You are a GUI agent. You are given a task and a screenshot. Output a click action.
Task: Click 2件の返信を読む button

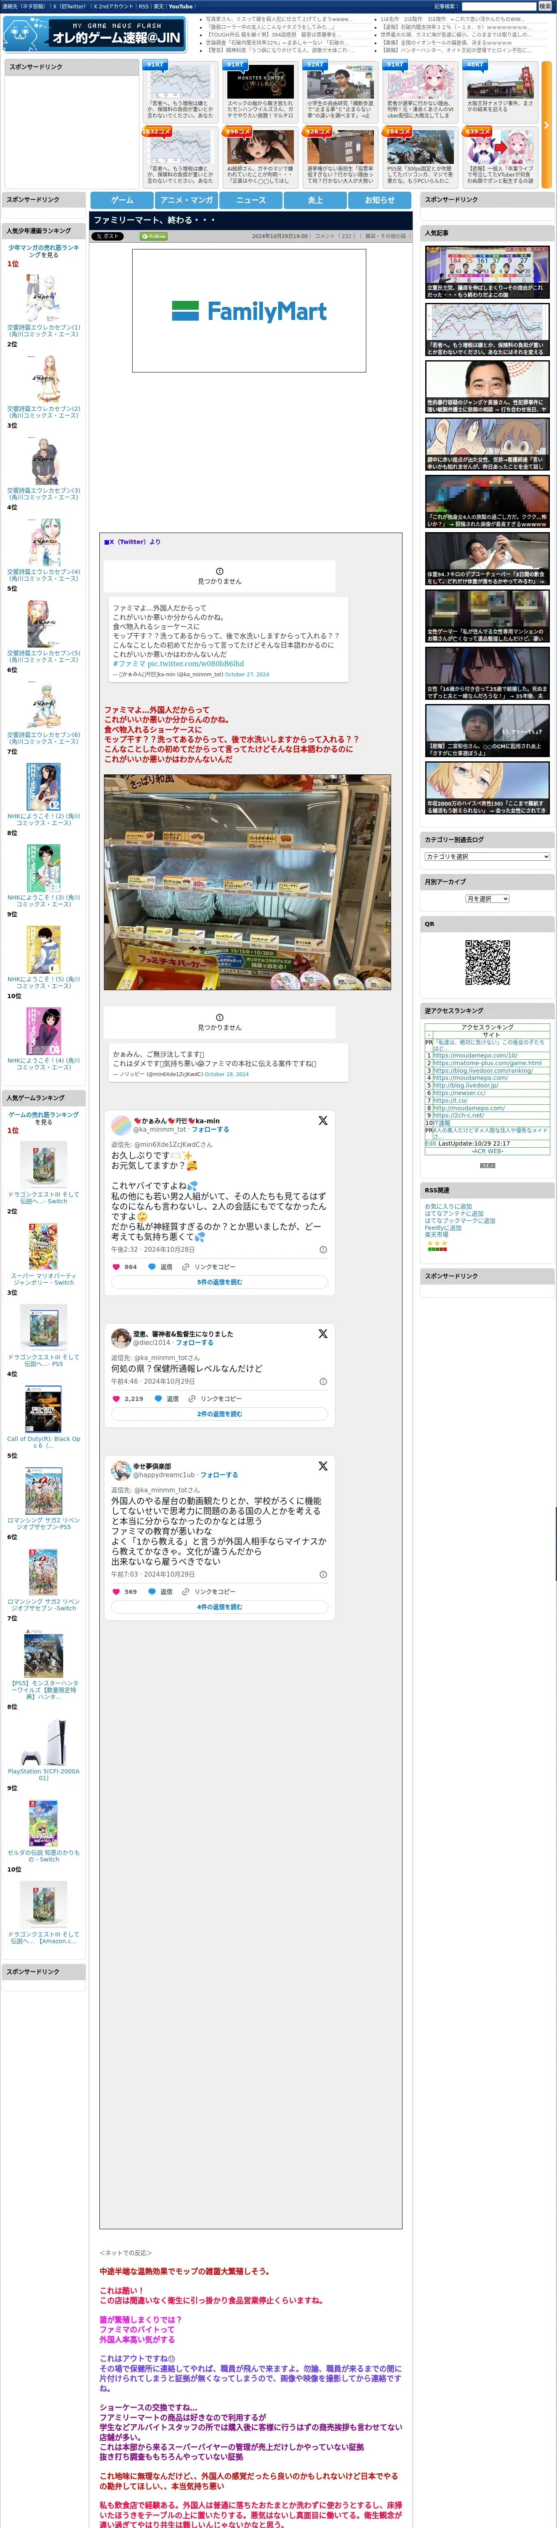coord(220,1414)
